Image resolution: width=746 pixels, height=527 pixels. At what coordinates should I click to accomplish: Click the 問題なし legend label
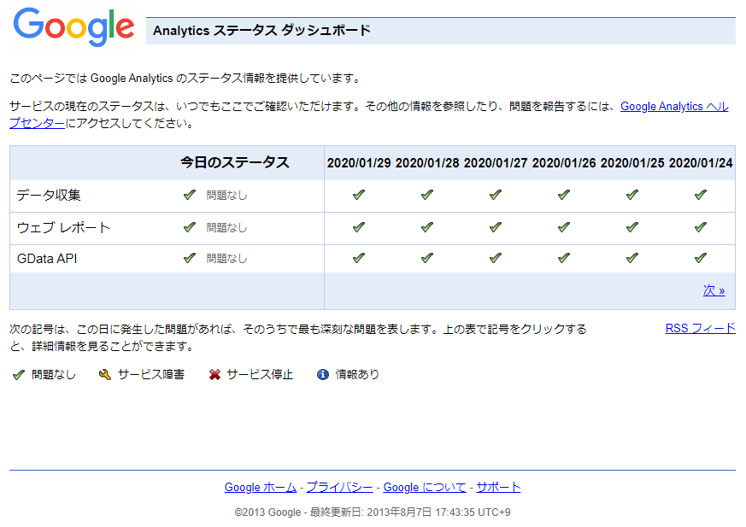pyautogui.click(x=54, y=375)
